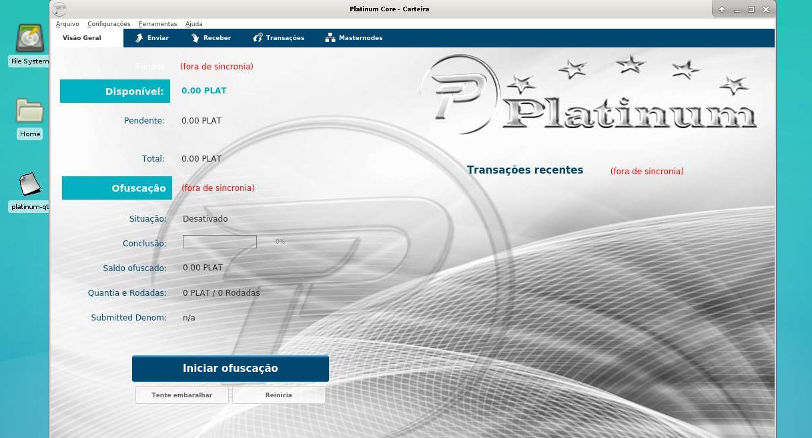Switch to the Transações tab
The width and height of the screenshot is (812, 438).
pyautogui.click(x=279, y=38)
